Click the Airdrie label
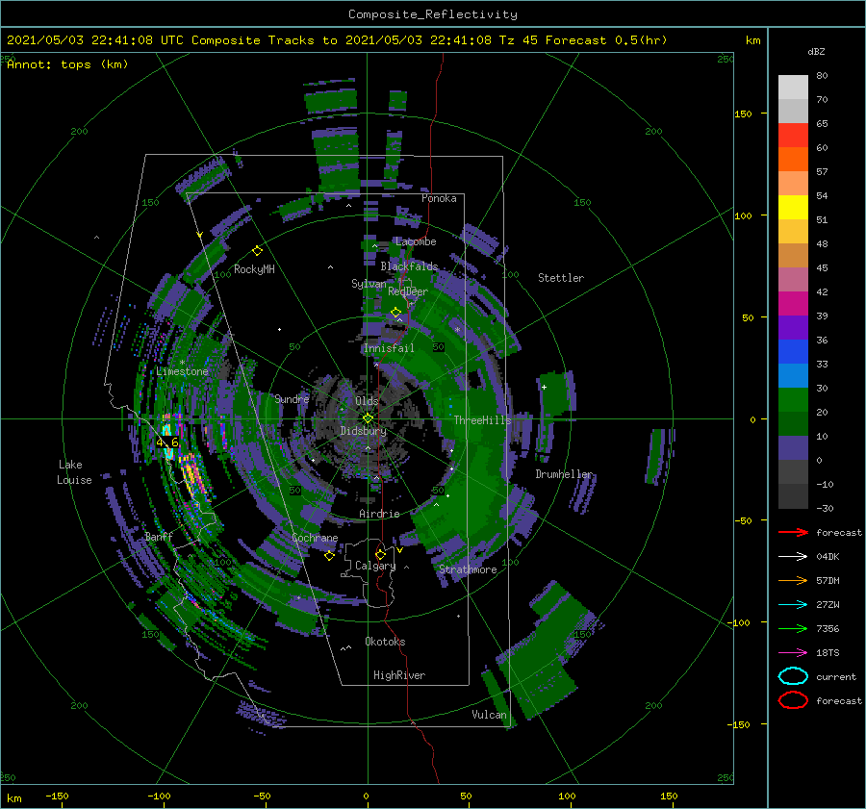 point(379,514)
